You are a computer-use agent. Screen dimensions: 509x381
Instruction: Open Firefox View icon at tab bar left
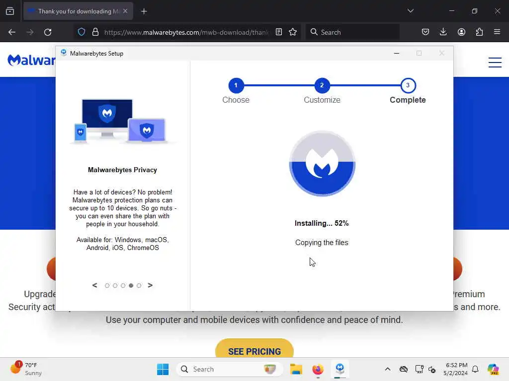tap(10, 11)
